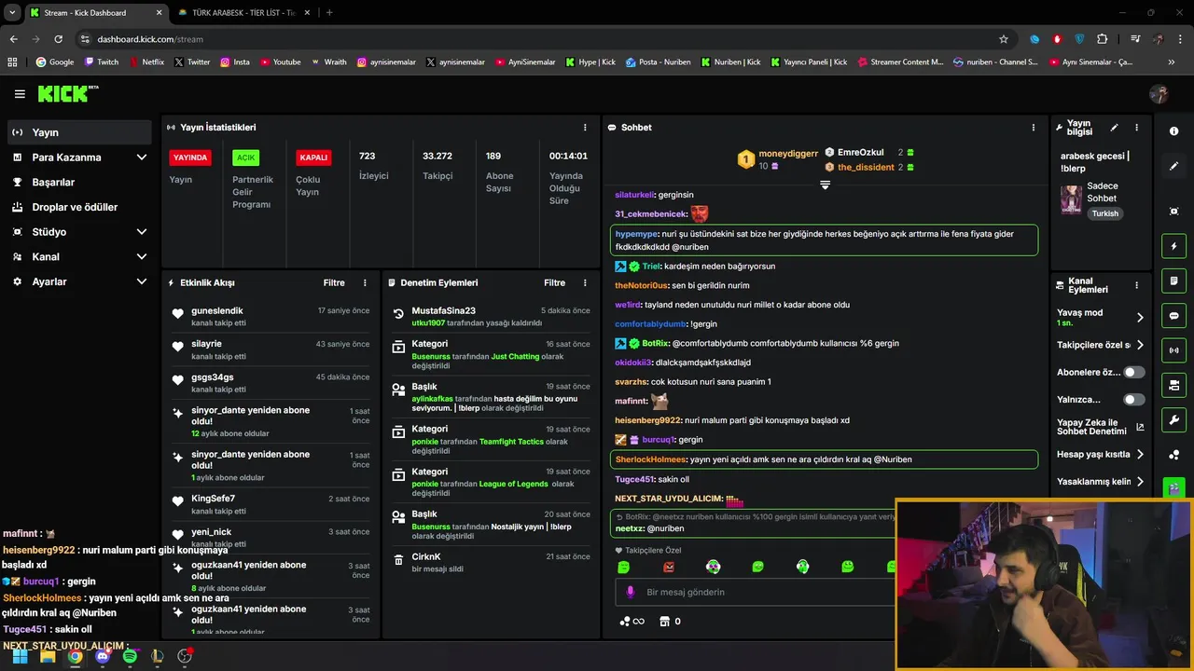Open OBS Studio from the taskbar
This screenshot has height=671, width=1194.
click(185, 656)
